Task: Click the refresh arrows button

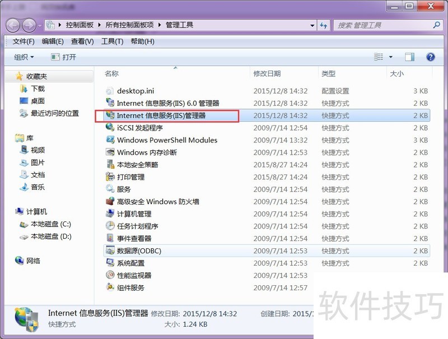Action: [324, 25]
